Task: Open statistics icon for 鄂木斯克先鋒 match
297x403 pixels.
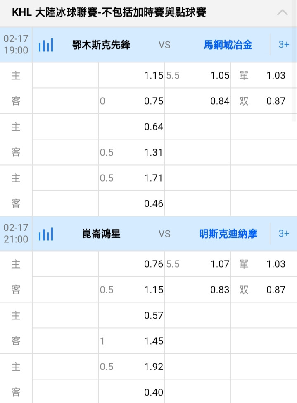Action: coord(46,45)
